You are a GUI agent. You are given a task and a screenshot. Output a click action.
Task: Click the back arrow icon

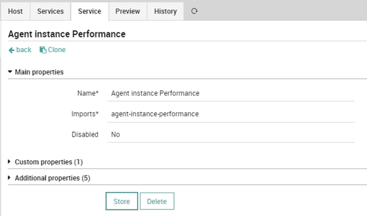(12, 50)
